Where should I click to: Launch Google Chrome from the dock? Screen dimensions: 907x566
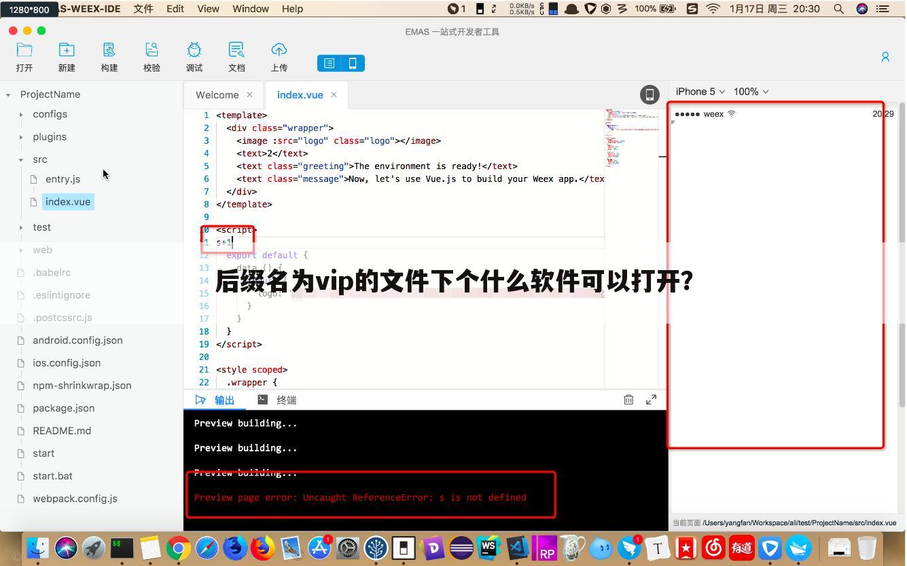tap(179, 548)
